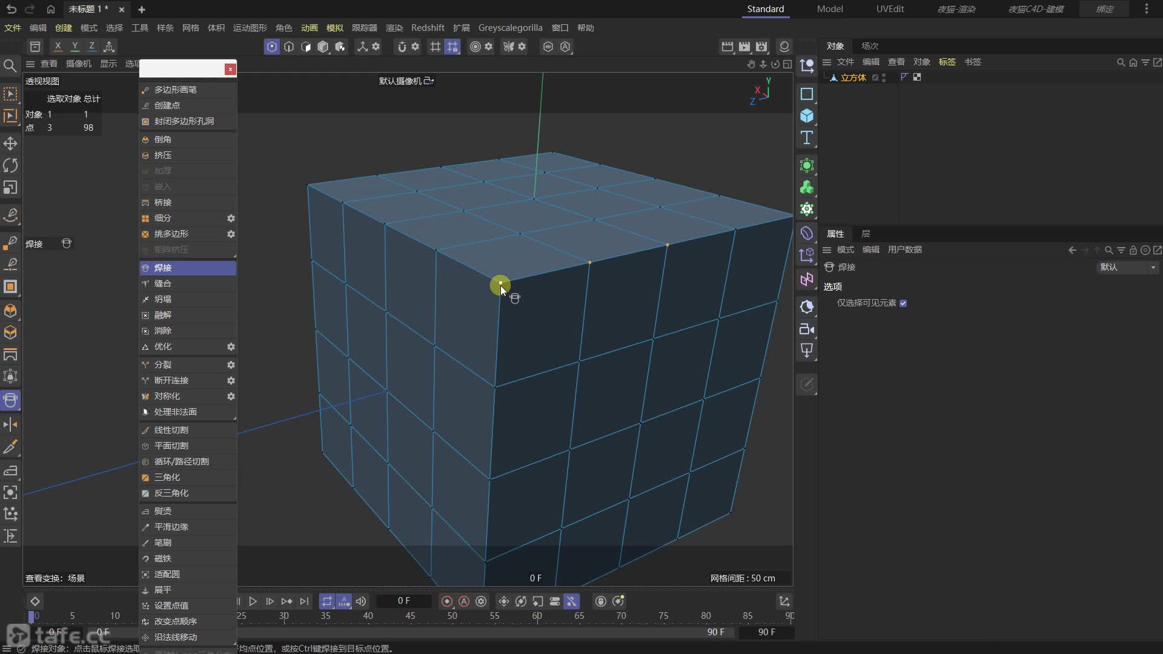Choose 缝合 menu entry
The height and width of the screenshot is (654, 1163).
[188, 283]
